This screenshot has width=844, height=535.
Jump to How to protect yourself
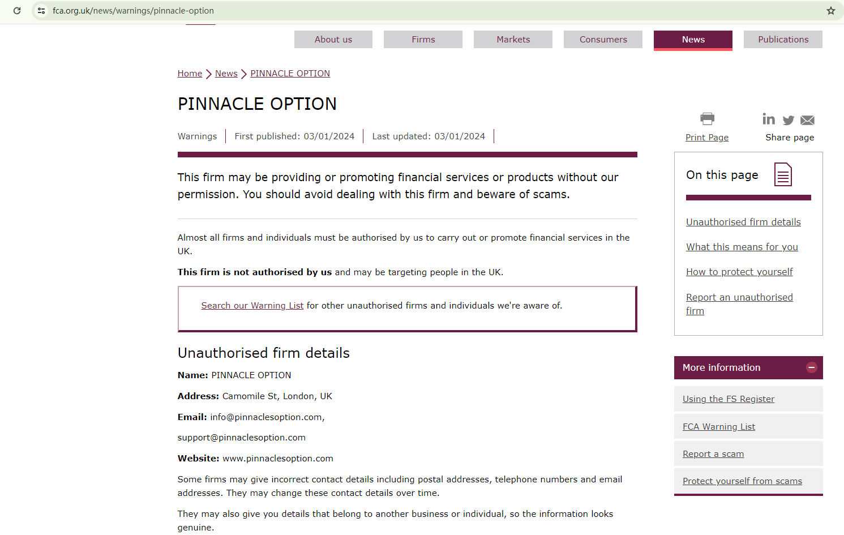click(739, 272)
